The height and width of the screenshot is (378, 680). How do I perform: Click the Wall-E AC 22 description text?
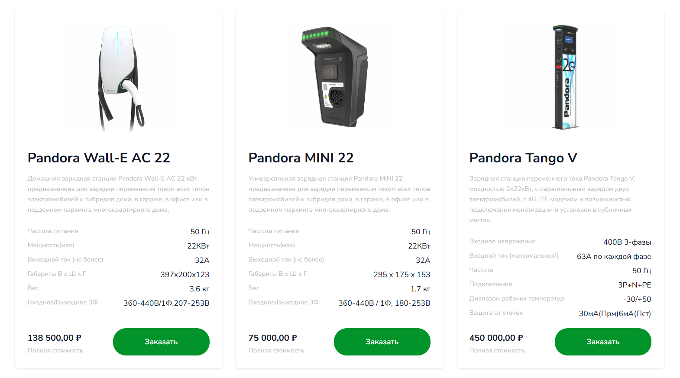point(119,194)
